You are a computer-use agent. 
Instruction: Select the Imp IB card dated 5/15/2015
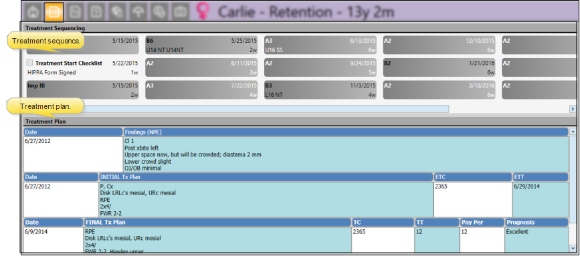(x=83, y=90)
